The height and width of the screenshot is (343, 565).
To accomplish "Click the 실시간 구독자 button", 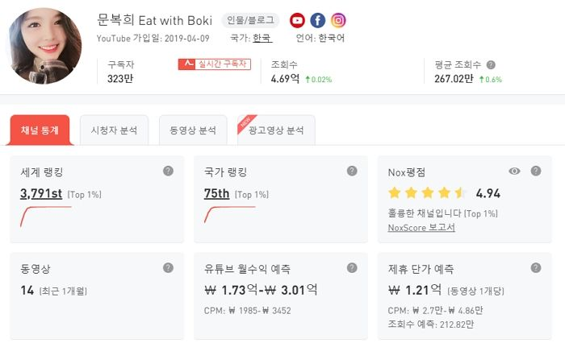I will pyautogui.click(x=215, y=64).
